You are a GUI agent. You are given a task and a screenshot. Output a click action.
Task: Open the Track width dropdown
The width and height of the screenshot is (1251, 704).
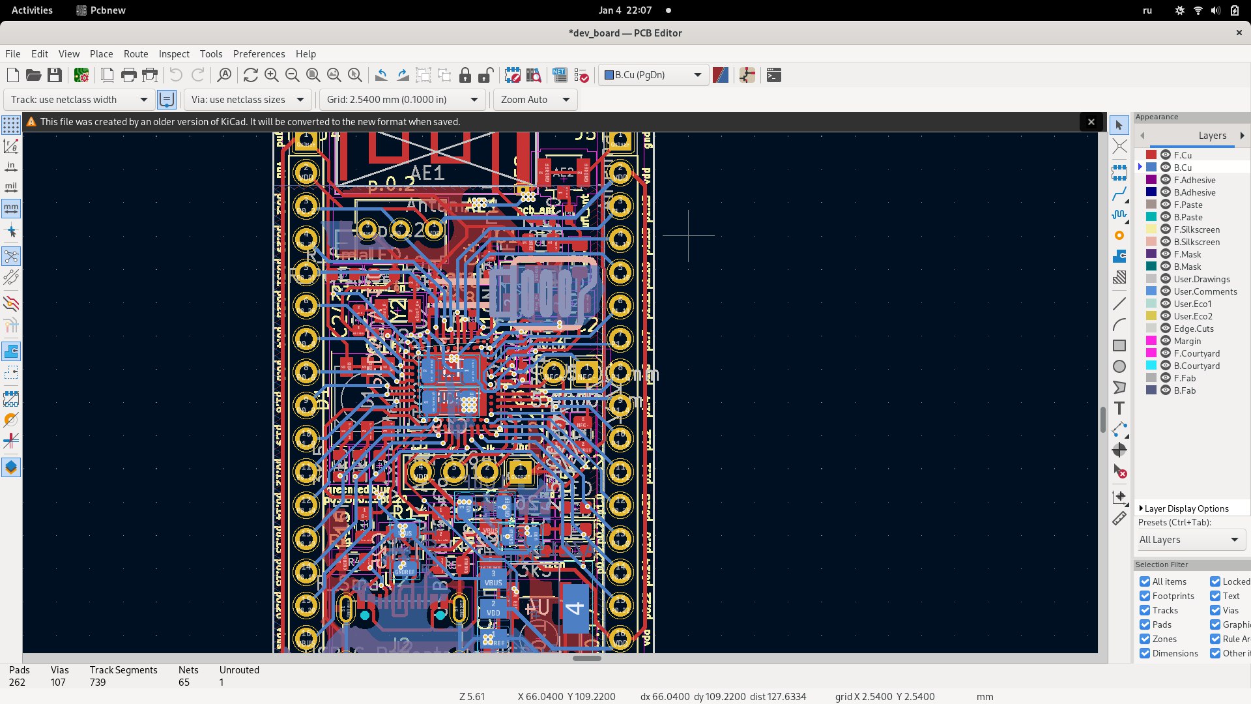pyautogui.click(x=79, y=100)
